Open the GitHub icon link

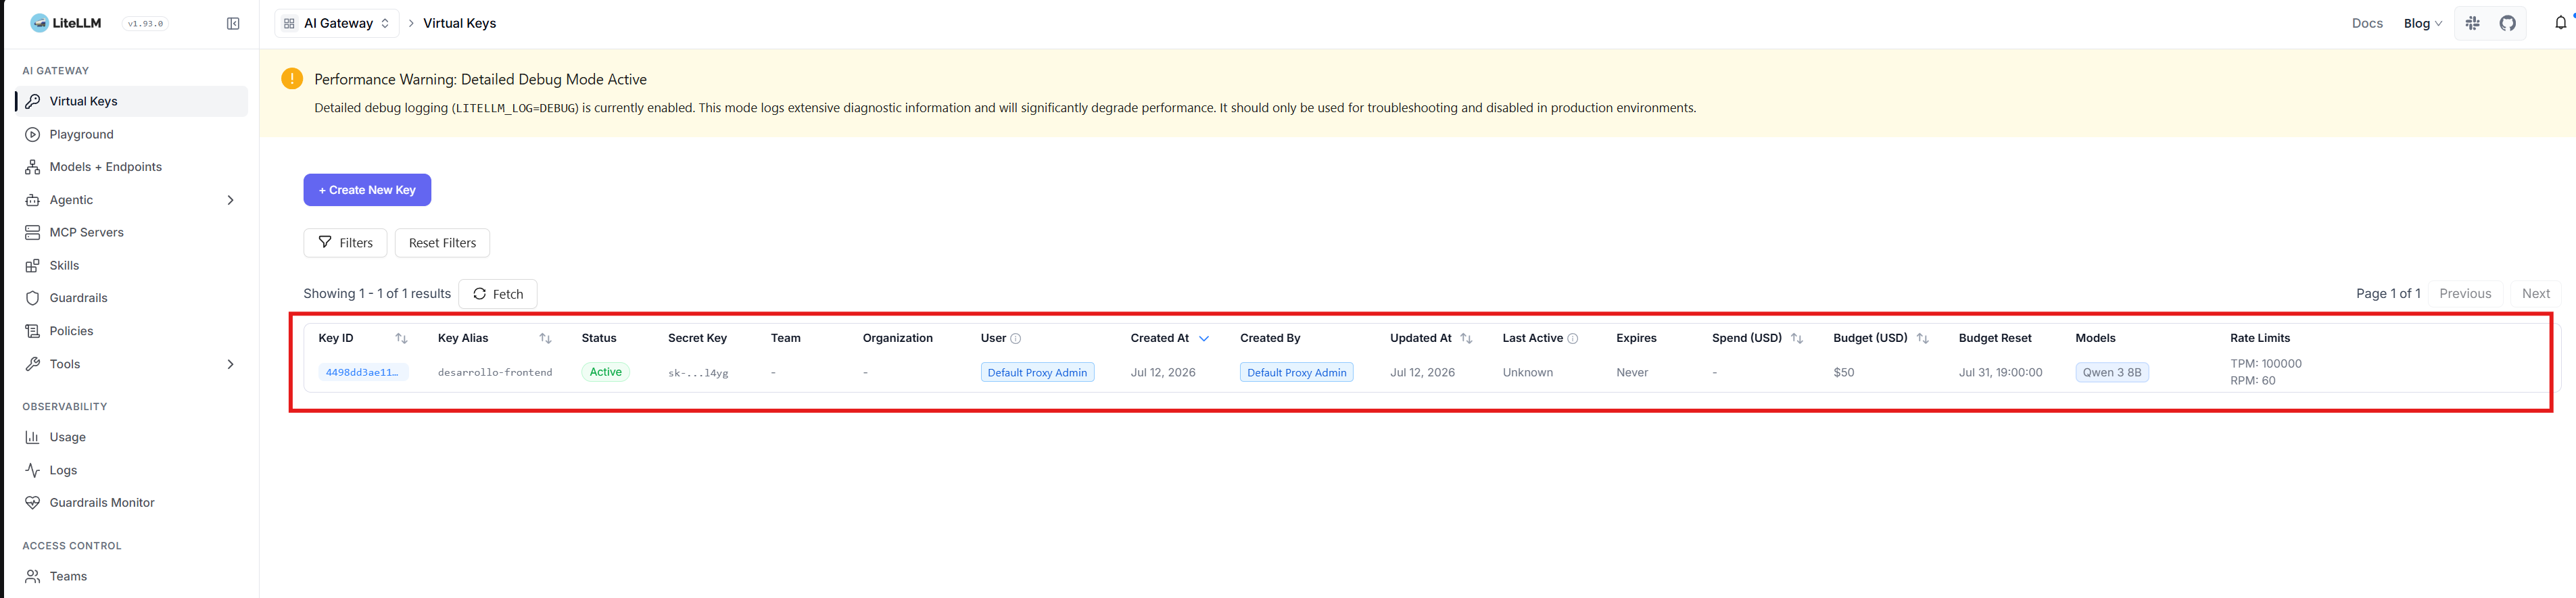tap(2507, 23)
